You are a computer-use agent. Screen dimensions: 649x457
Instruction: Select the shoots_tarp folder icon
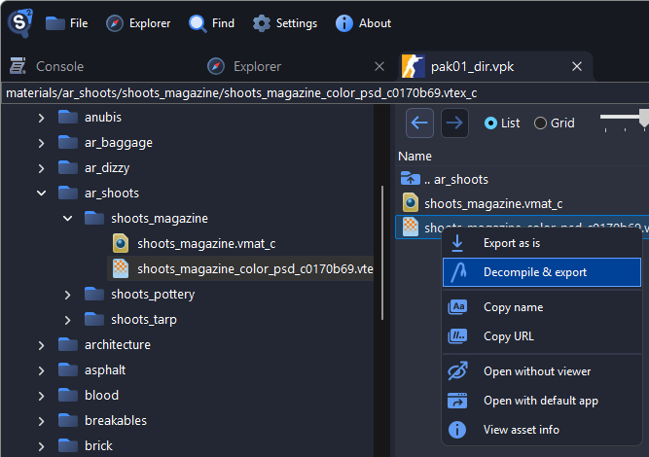coord(94,319)
